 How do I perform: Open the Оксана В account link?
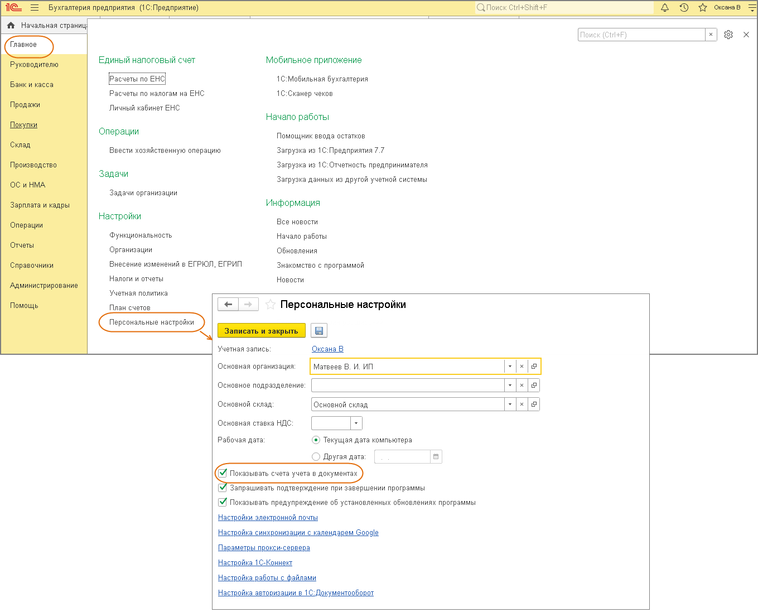(x=327, y=349)
